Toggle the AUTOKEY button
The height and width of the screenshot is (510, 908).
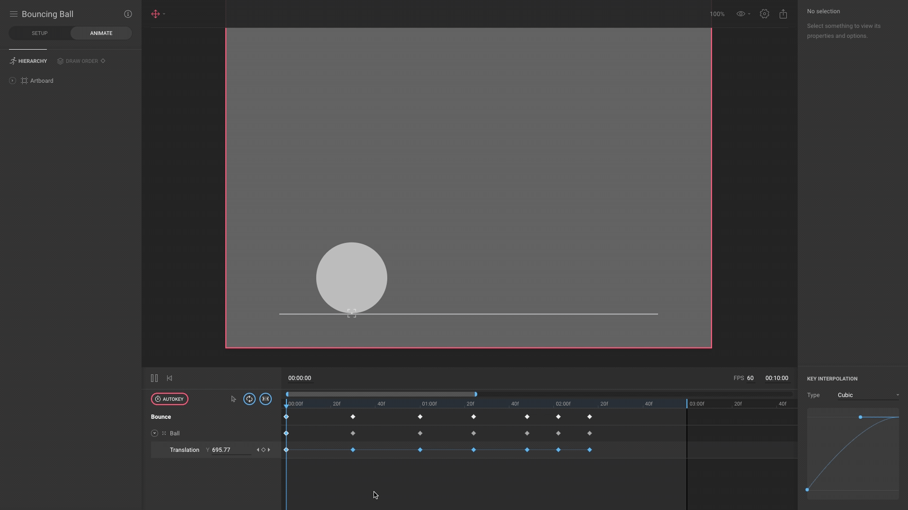[169, 399]
